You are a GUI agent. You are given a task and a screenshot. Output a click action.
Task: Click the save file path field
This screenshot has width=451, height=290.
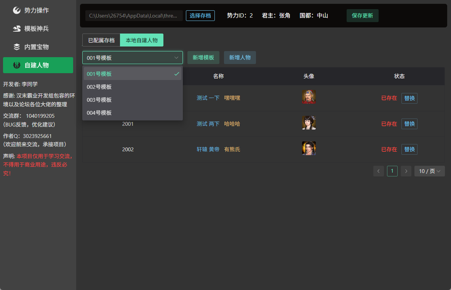134,16
